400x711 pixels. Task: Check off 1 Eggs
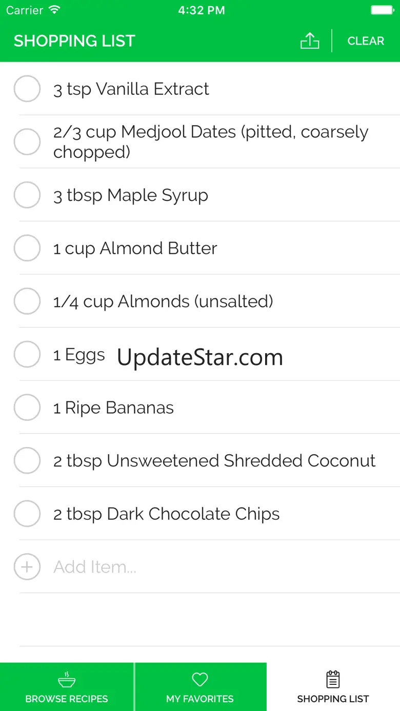pyautogui.click(x=27, y=355)
